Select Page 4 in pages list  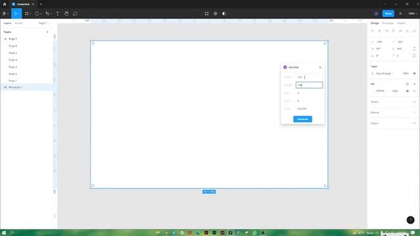(13, 60)
